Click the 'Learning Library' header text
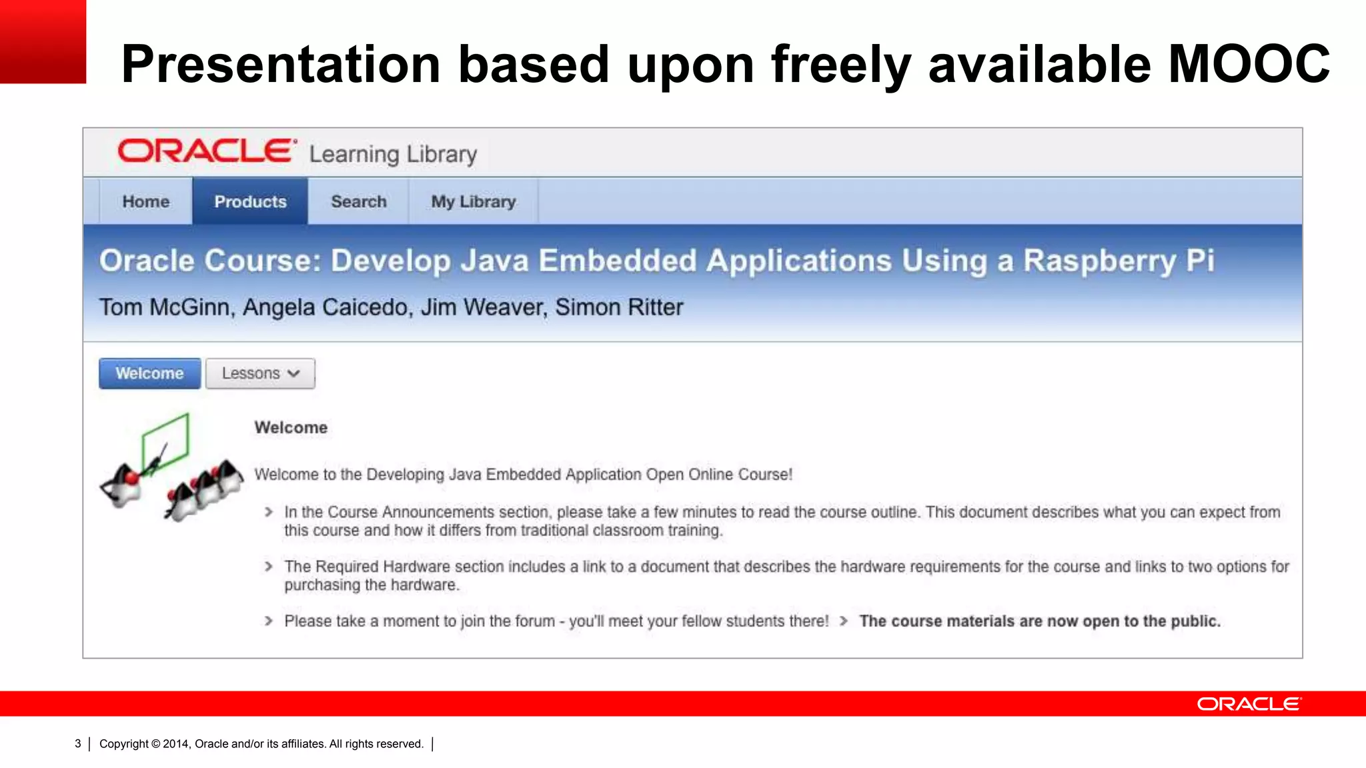This screenshot has width=1366, height=768. click(393, 154)
